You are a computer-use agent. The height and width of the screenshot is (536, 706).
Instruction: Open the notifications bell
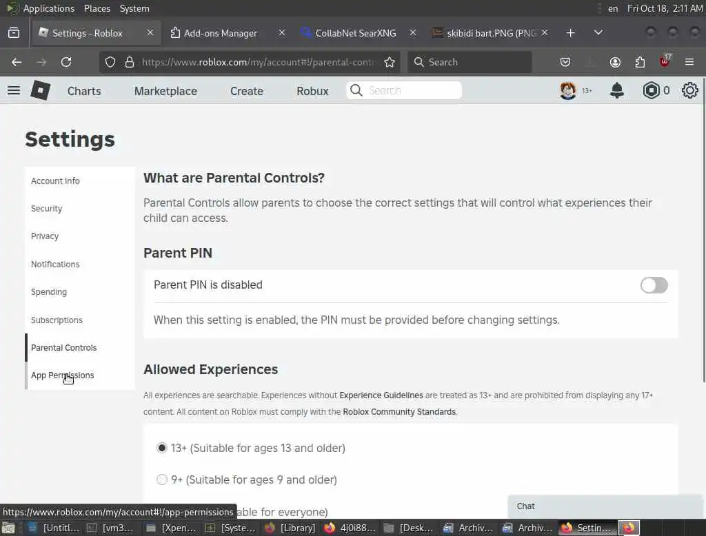pyautogui.click(x=617, y=90)
